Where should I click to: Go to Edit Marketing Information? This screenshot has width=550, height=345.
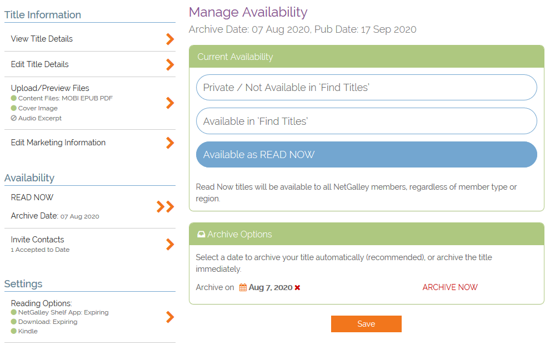[x=58, y=143]
